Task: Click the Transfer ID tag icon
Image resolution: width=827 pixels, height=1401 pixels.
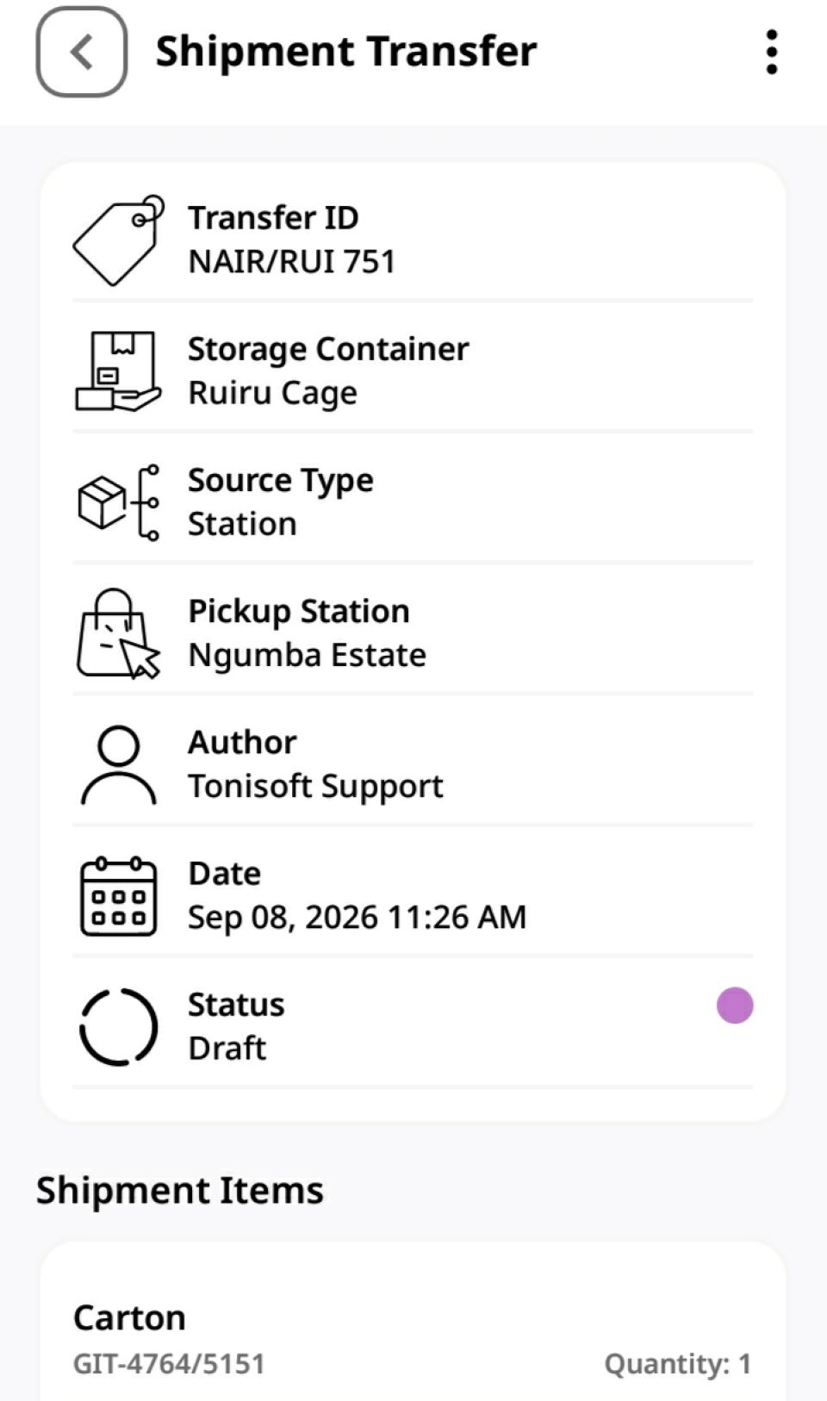Action: tap(119, 240)
